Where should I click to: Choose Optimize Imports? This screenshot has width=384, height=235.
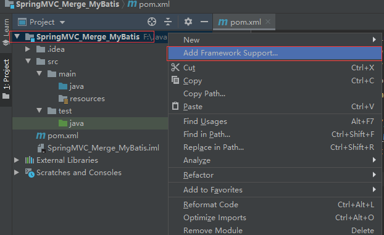tap(275, 217)
